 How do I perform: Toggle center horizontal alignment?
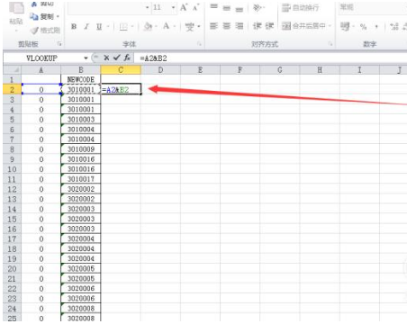[x=227, y=26]
